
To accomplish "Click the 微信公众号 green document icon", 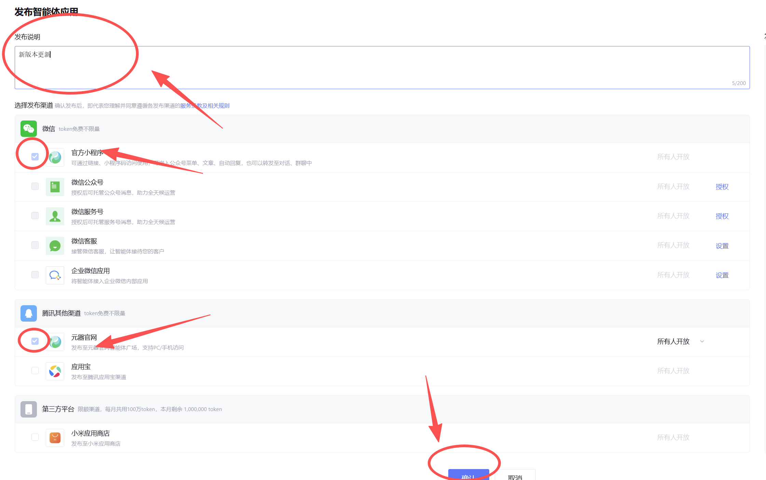I will (x=55, y=187).
